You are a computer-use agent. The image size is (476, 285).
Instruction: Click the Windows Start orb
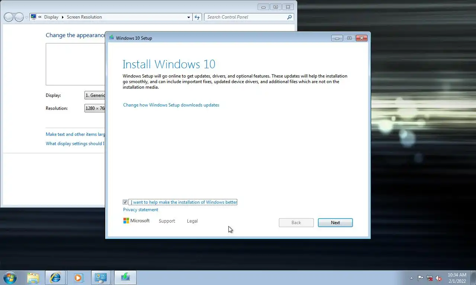click(x=10, y=278)
